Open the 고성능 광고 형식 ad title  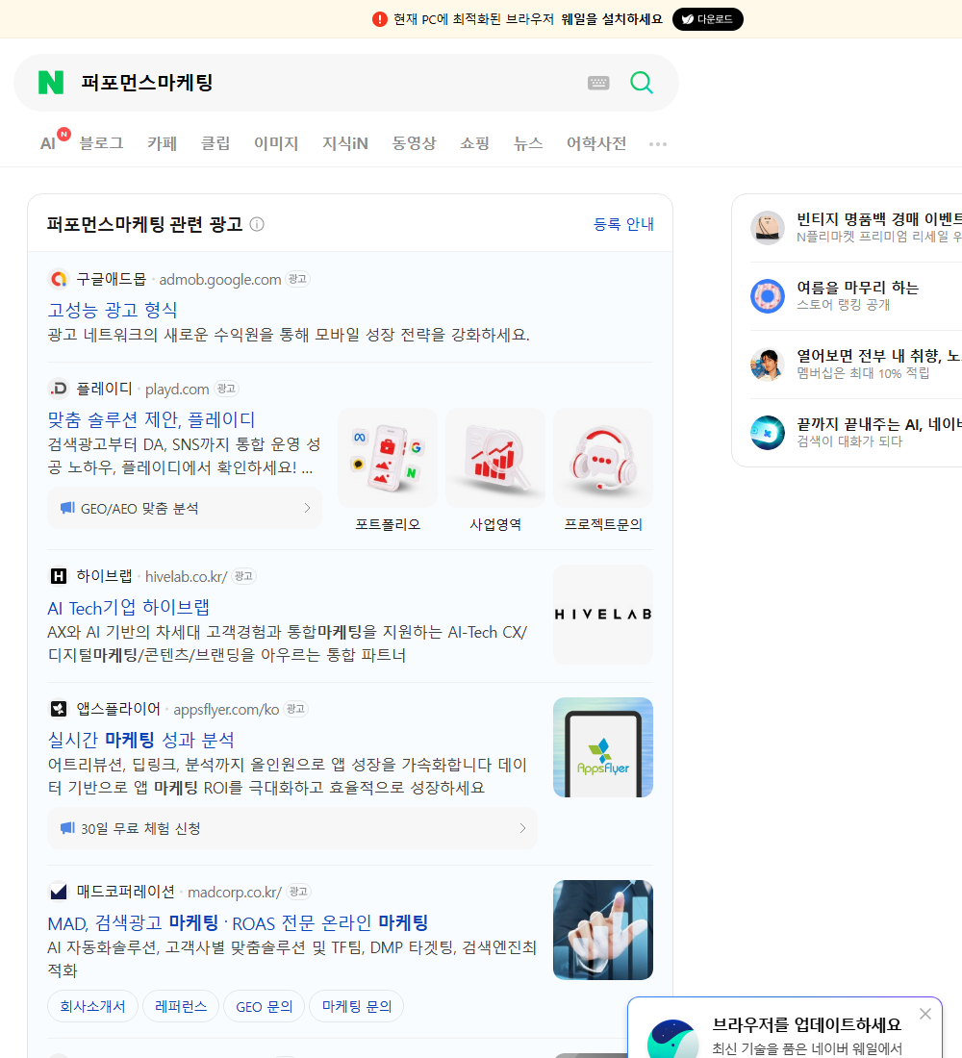(x=113, y=310)
